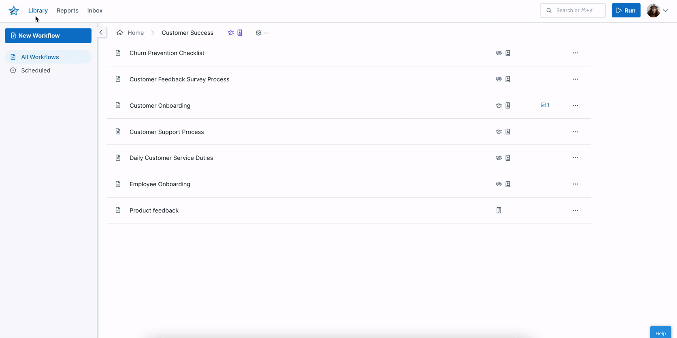Image resolution: width=677 pixels, height=338 pixels.
Task: Click the home icon in breadcrumb
Action: pos(120,33)
